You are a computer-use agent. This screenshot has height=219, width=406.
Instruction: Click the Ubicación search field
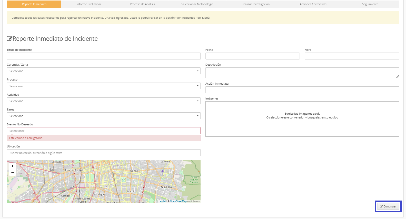click(x=104, y=153)
